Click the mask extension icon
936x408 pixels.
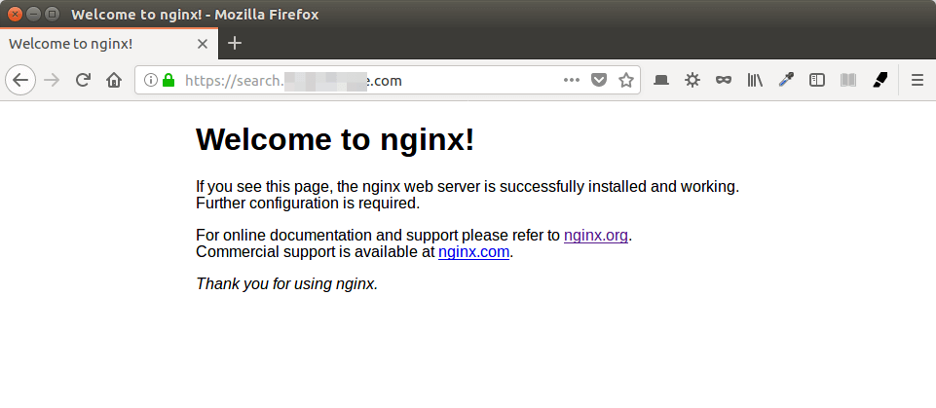pos(724,81)
